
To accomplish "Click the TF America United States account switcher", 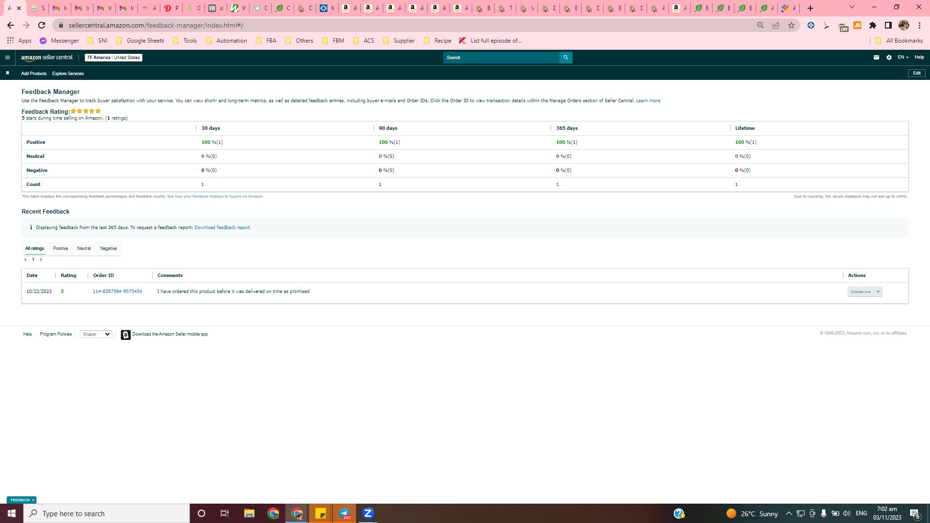I will coord(113,58).
